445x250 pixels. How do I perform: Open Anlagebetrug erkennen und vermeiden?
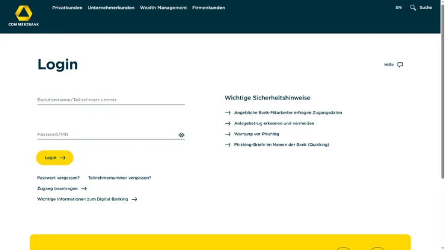pyautogui.click(x=274, y=123)
